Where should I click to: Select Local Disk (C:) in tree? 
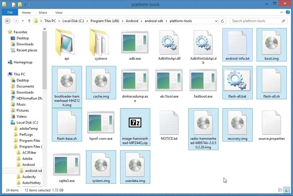point(27,123)
